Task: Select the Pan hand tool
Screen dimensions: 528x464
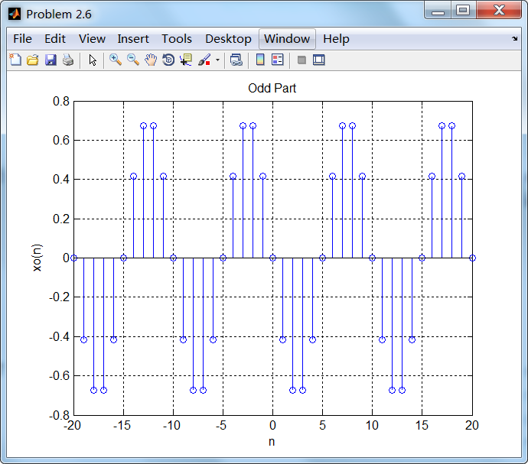Action: point(151,60)
